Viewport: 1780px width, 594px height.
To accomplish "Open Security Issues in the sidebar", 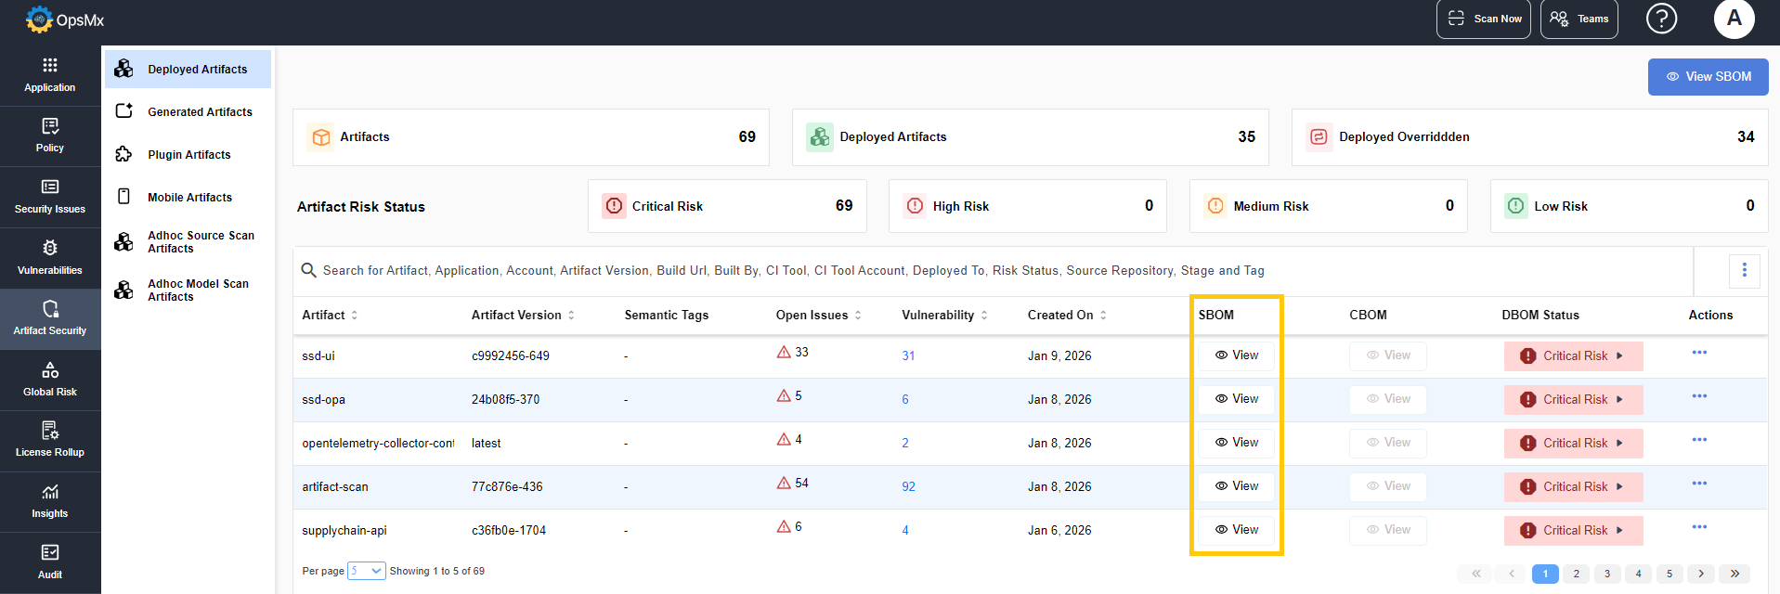I will [x=50, y=197].
